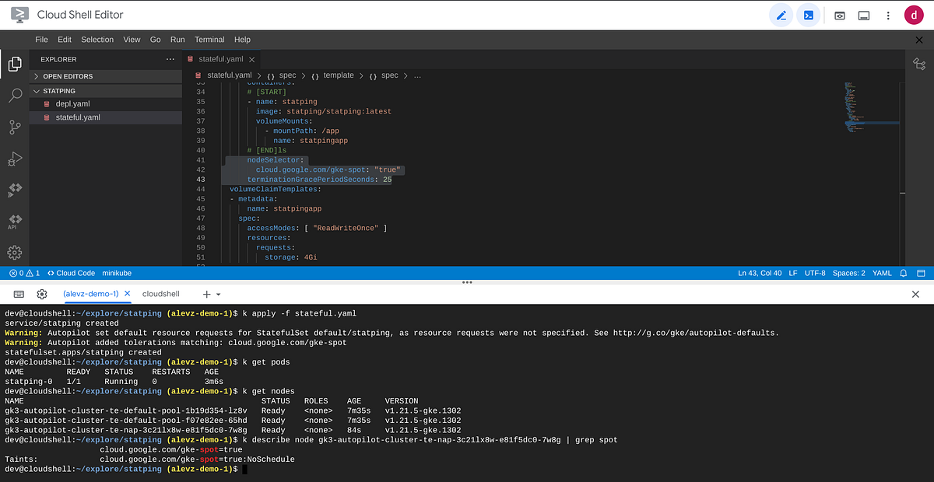The height and width of the screenshot is (482, 934).
Task: Open the Cloud APIs panel in the sidebar
Action: [14, 221]
